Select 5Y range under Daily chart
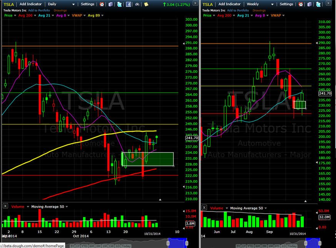 tap(73, 246)
